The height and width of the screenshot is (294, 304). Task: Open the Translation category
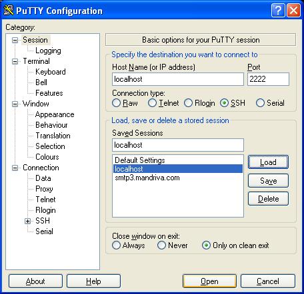53,136
